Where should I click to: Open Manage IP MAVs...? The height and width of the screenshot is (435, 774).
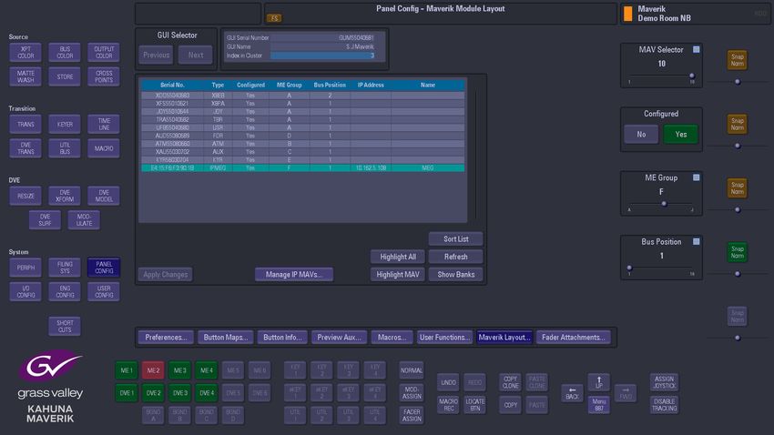click(x=294, y=274)
